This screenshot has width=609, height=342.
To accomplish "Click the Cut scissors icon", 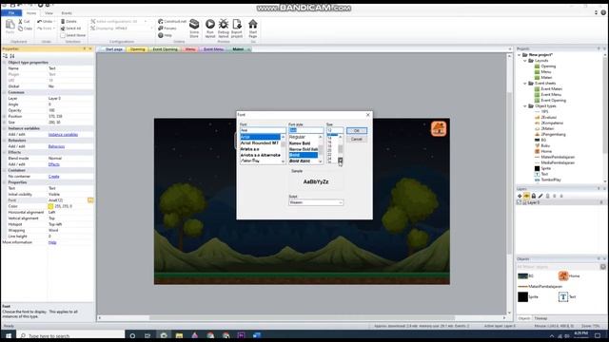I will click(20, 21).
